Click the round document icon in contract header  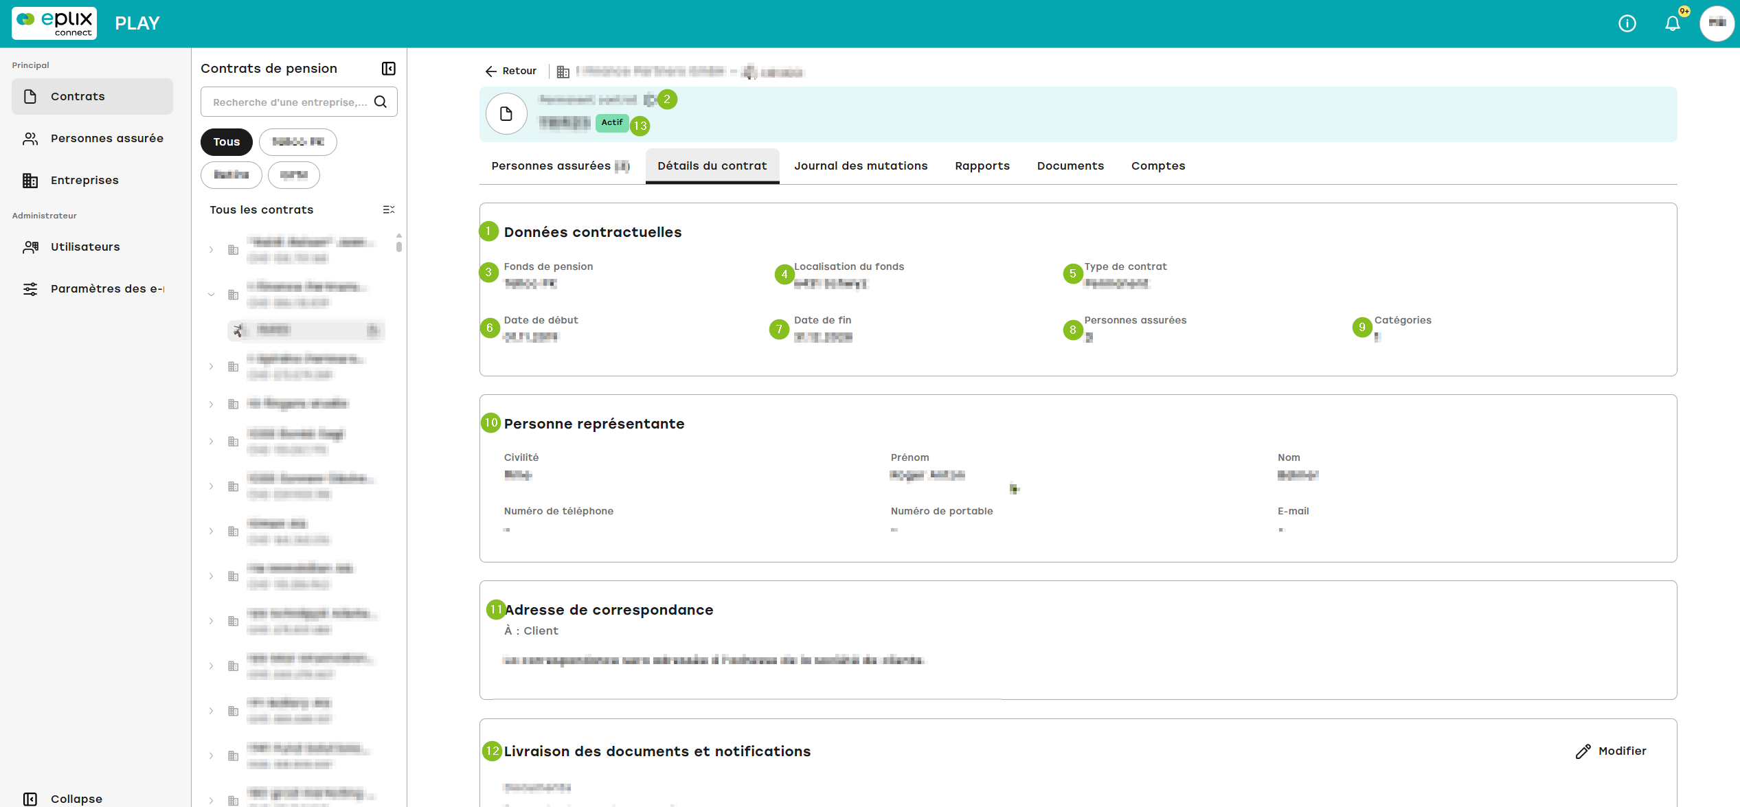506,114
